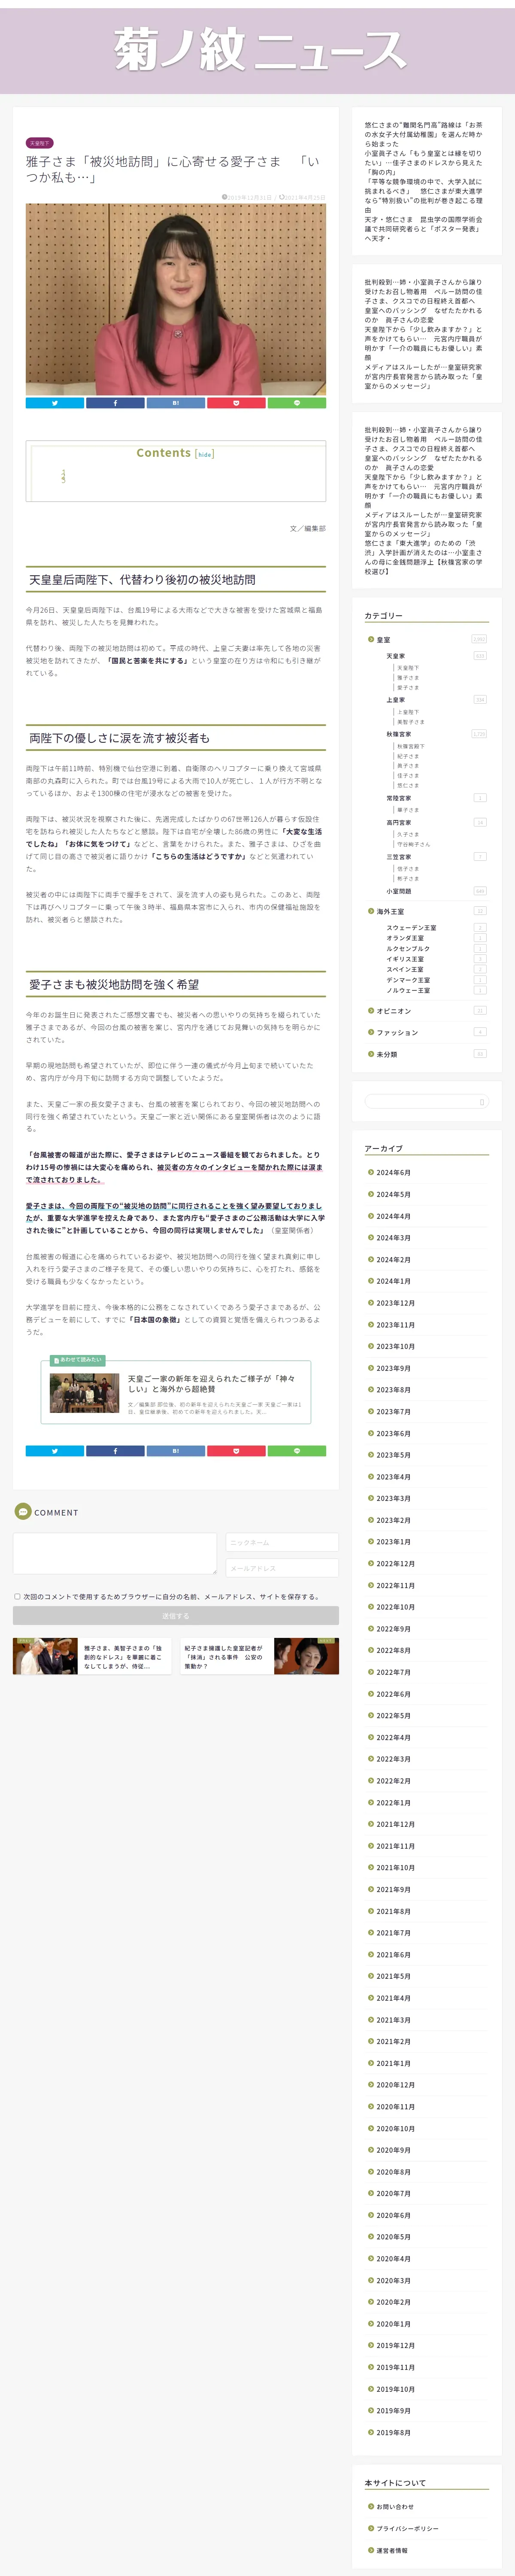Viewport: 515px width, 2576px height.
Task: Open the 天皇陛下 category tag above title
Action: coord(39,143)
